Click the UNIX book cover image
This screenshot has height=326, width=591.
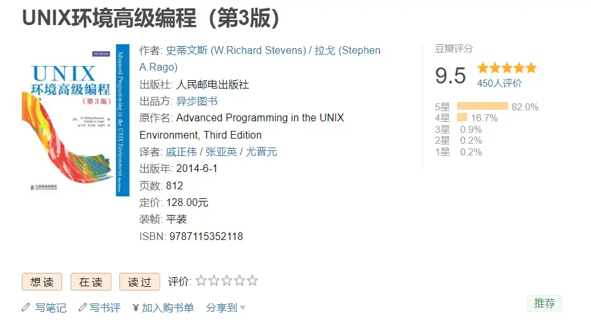(x=76, y=121)
